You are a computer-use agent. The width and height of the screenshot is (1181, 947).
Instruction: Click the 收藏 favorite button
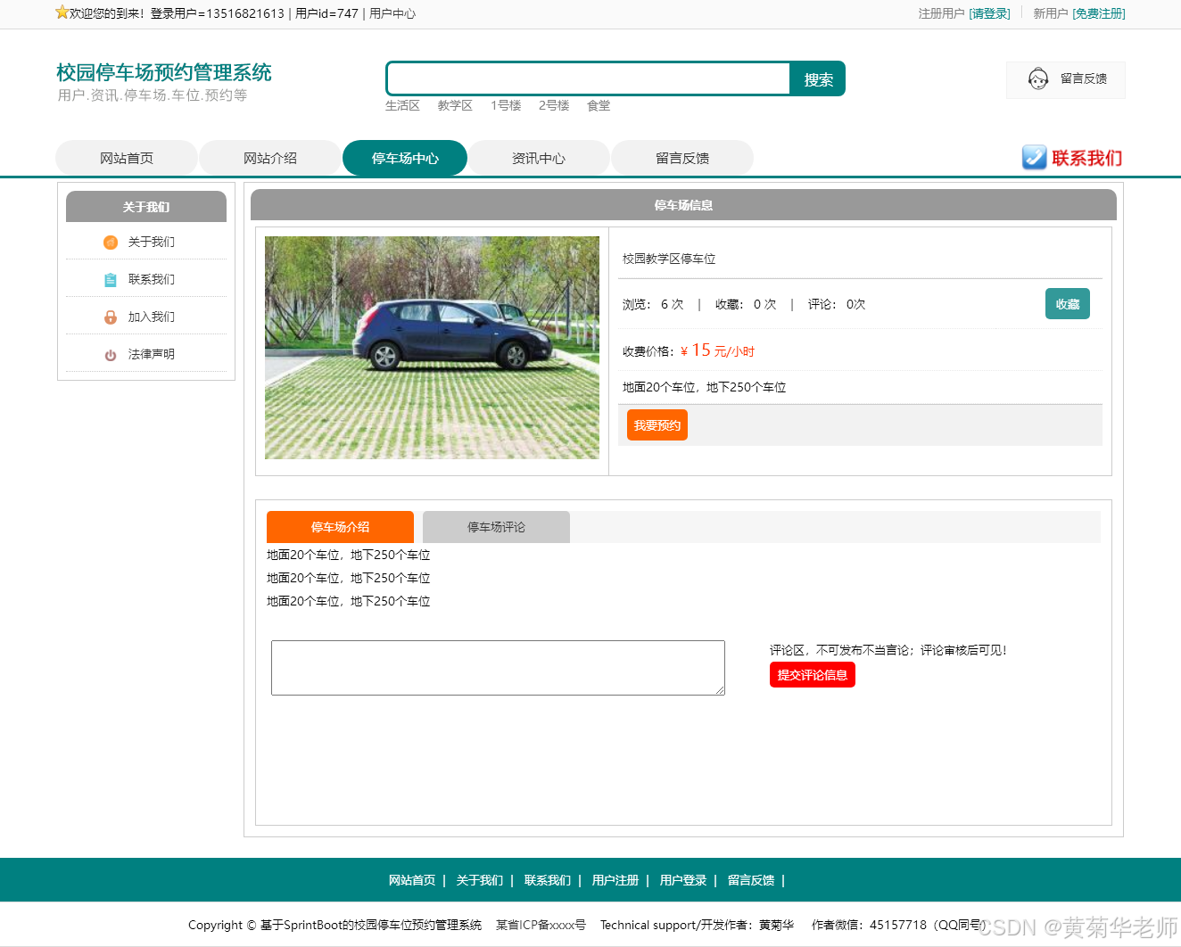1067,303
